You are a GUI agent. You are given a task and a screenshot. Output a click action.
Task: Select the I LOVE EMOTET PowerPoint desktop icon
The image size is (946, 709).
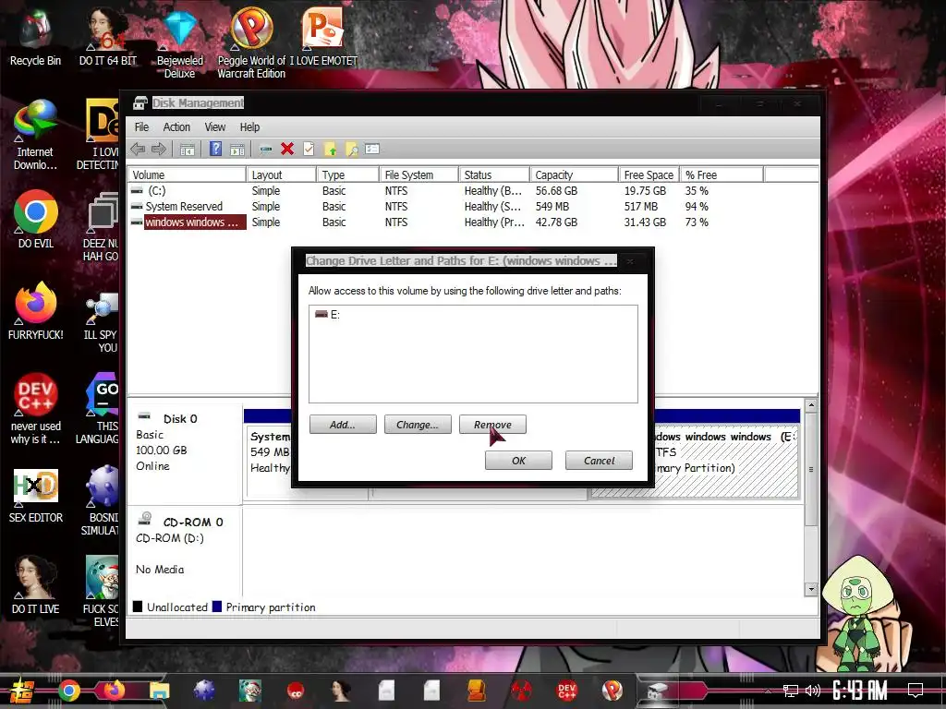click(323, 38)
